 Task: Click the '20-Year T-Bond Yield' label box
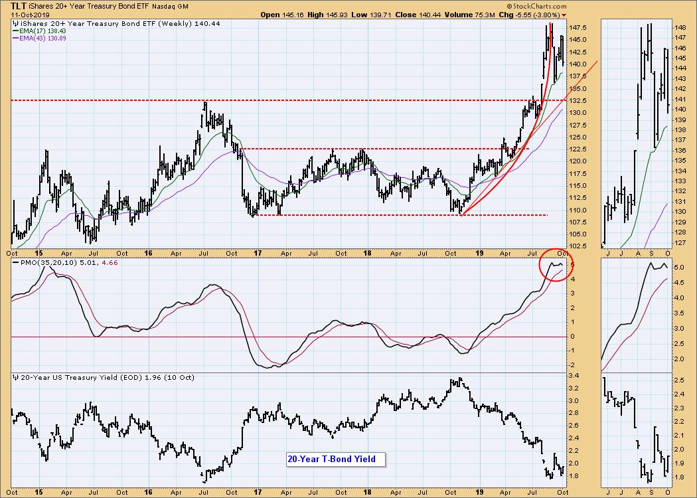pos(336,459)
